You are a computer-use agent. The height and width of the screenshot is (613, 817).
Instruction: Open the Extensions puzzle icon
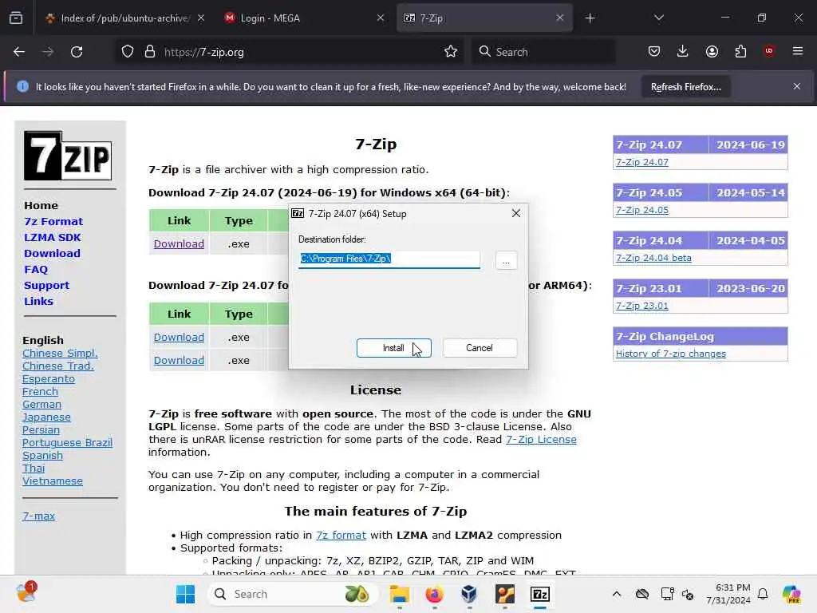740,52
